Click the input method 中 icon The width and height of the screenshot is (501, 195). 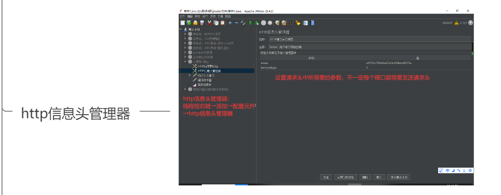(x=447, y=170)
